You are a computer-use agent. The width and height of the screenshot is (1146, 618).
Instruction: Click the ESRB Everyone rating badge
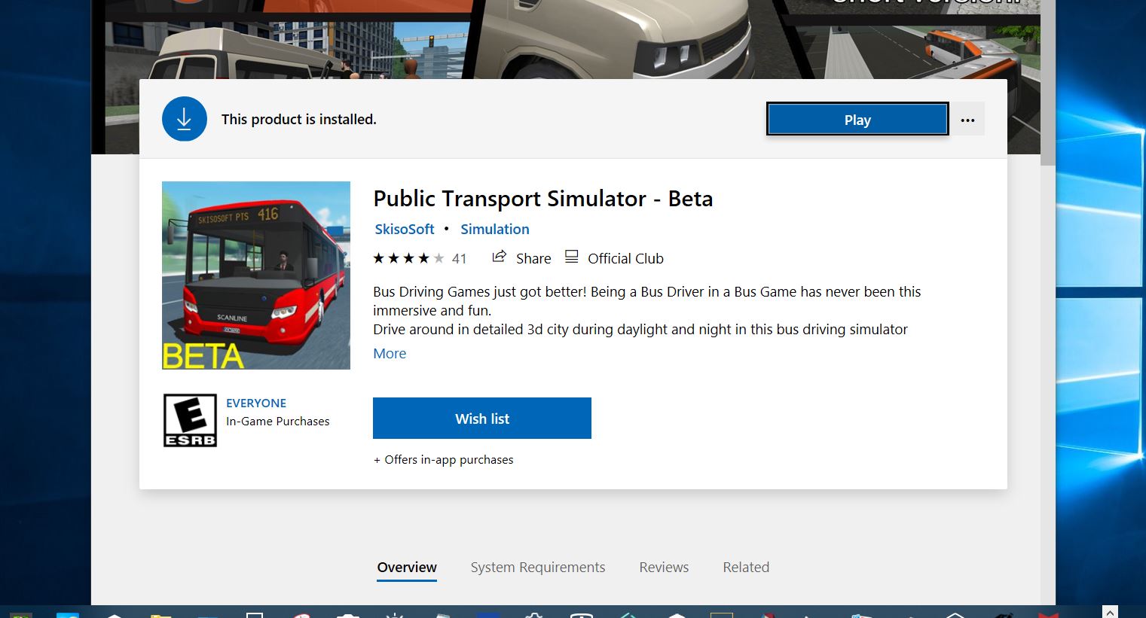point(190,420)
